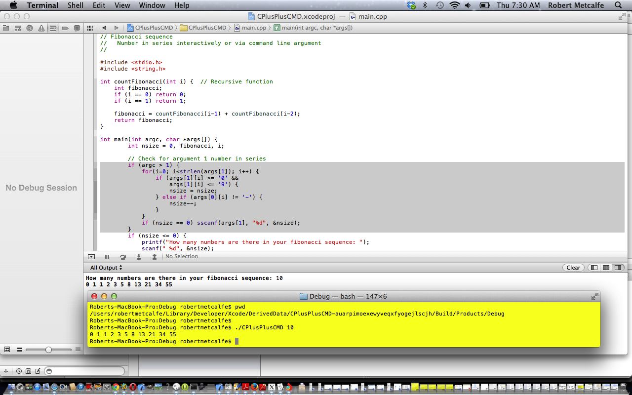Screen dimensions: 632x395
Task: Click the step into arrow icon
Action: [x=139, y=257]
